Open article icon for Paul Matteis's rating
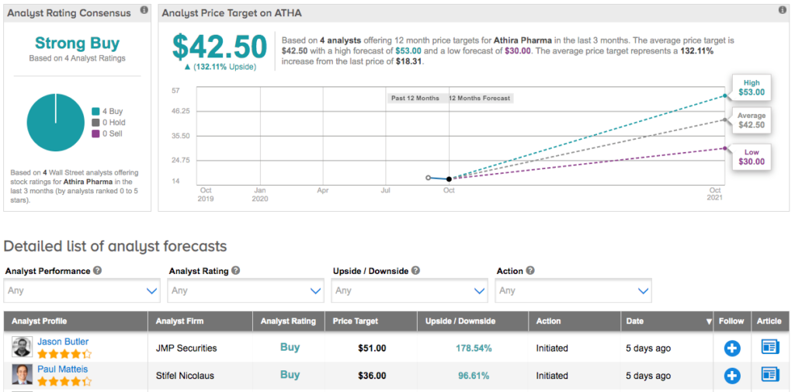The height and width of the screenshot is (392, 795). (770, 375)
